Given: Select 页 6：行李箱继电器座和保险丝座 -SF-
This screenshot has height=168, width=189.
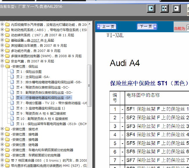Looking at the screenshot, I should (44, 98).
